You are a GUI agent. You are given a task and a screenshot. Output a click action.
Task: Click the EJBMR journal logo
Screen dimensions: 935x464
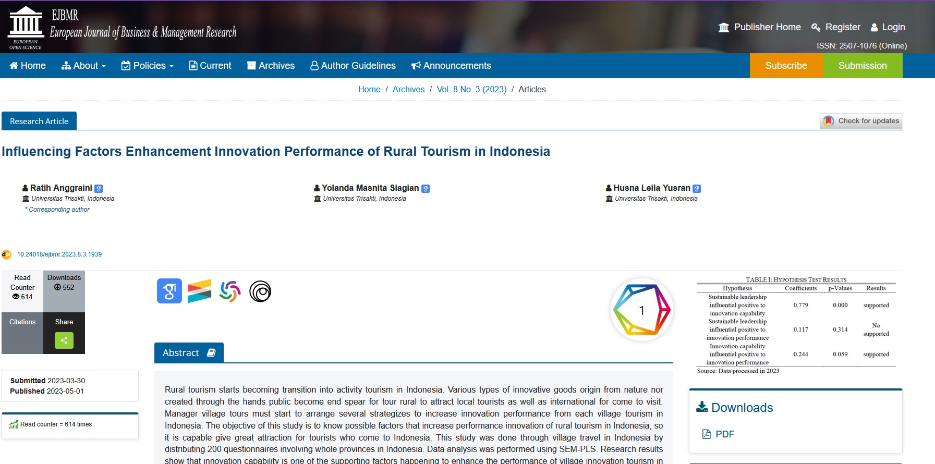pos(123,27)
